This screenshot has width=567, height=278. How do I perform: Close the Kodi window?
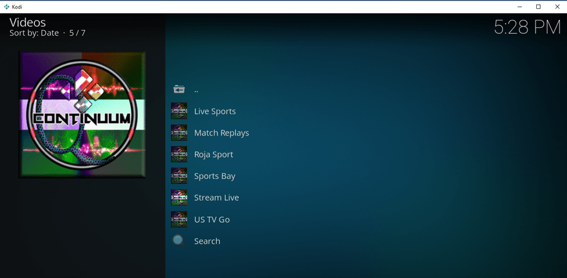coord(557,6)
